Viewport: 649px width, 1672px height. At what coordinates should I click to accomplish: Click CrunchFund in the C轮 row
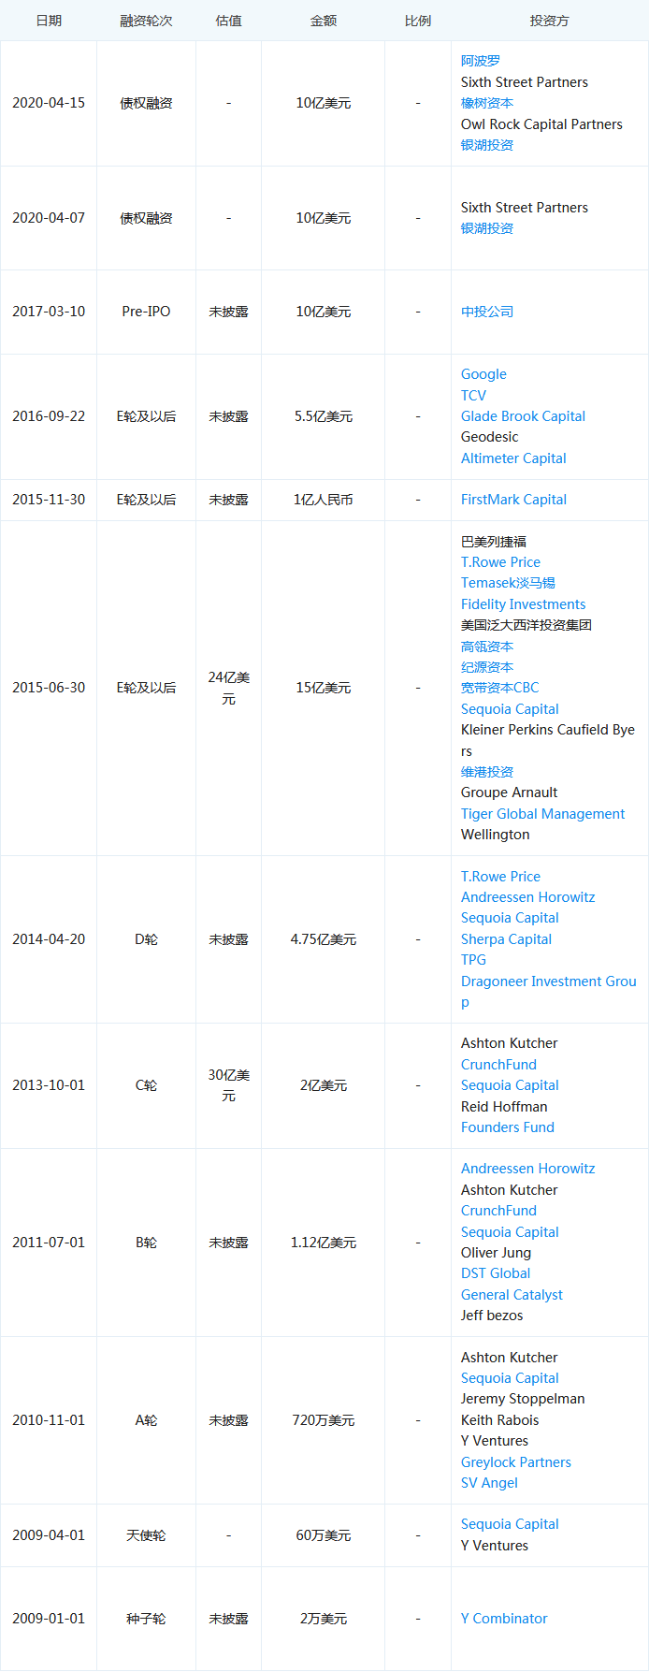498,1065
